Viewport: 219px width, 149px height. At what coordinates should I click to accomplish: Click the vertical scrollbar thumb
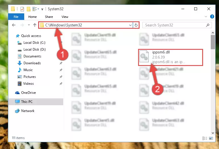point(213,42)
